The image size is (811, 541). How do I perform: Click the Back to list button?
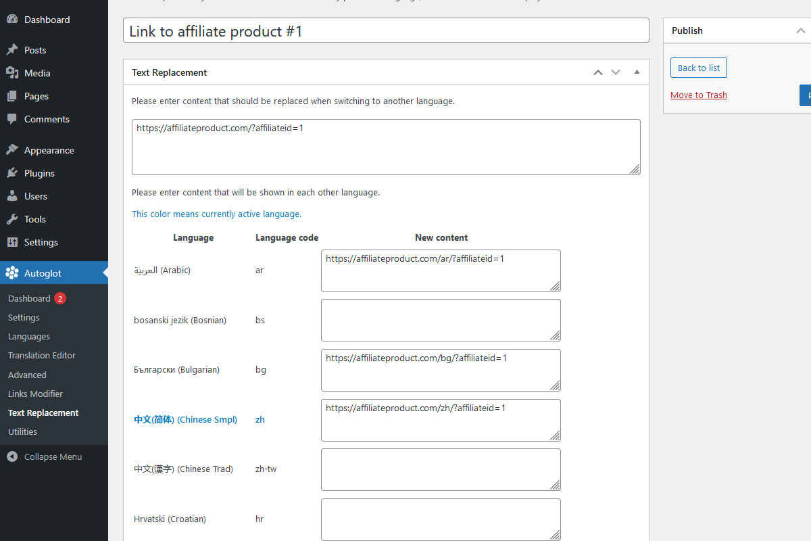699,68
